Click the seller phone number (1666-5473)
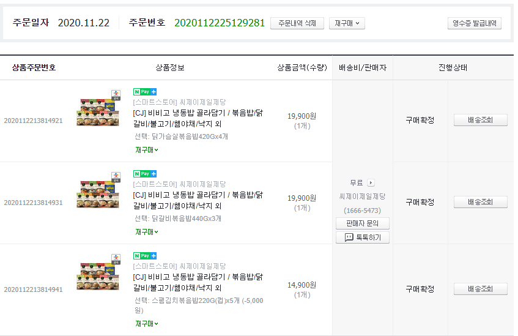Viewport: 518px width, 336px height. coord(363,211)
